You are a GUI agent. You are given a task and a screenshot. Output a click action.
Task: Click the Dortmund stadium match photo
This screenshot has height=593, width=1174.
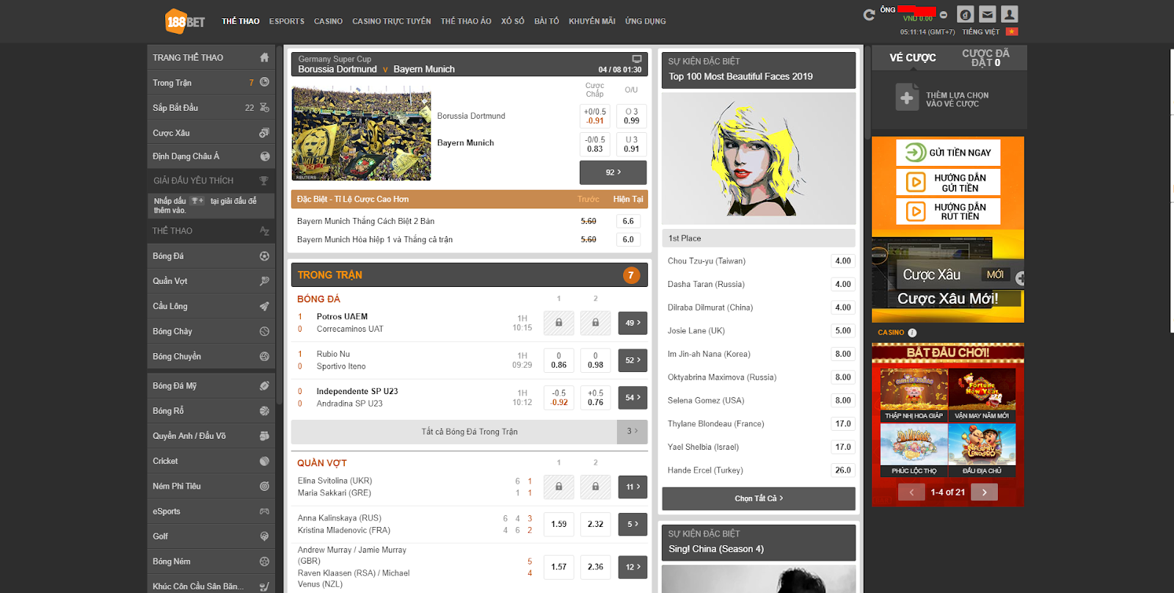tap(361, 133)
